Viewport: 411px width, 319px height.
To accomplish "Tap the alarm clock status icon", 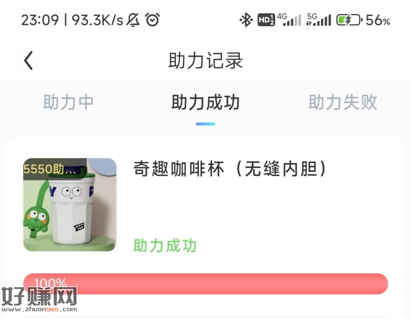I will click(x=152, y=20).
